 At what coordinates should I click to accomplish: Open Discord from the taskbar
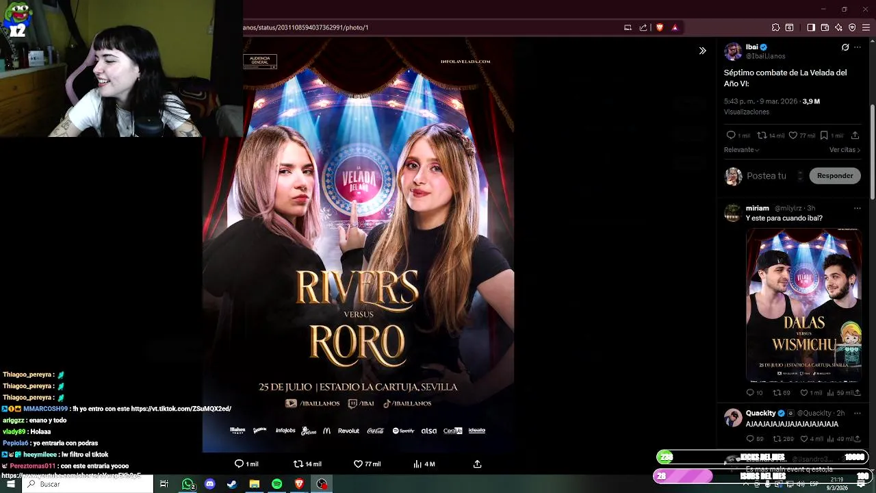pos(210,484)
